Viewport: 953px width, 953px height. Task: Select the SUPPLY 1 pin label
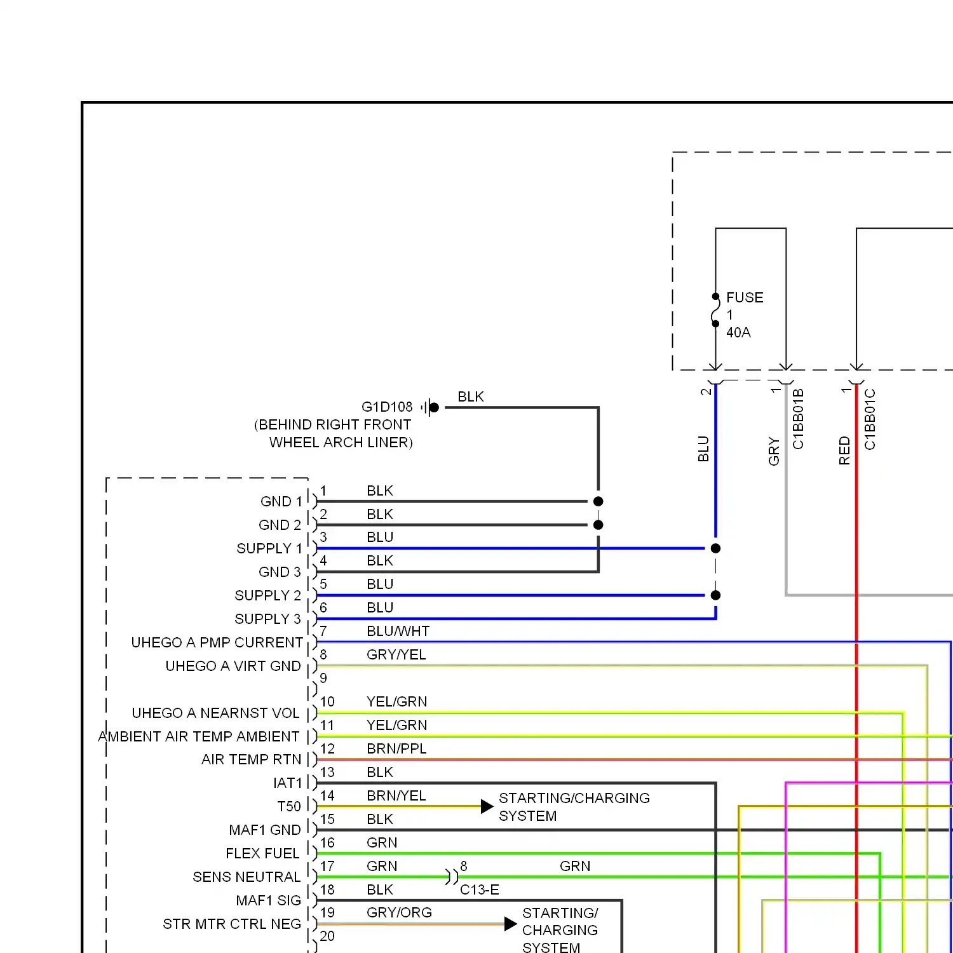[x=269, y=548]
